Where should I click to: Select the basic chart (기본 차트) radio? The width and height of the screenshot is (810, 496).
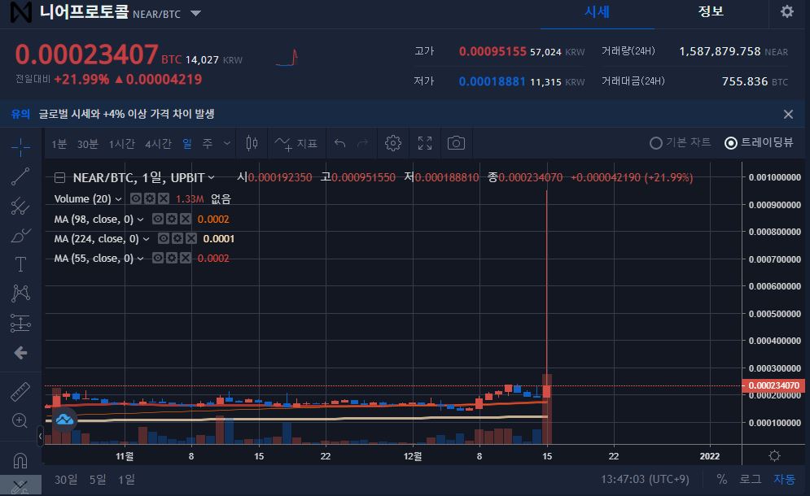[680, 142]
